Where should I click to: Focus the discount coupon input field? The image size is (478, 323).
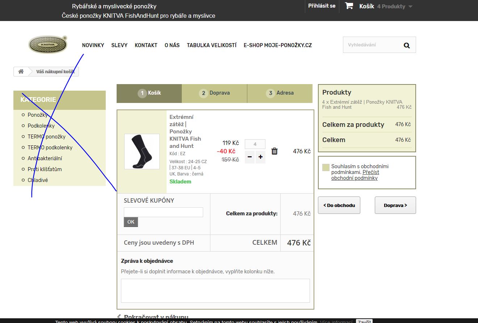click(x=163, y=212)
